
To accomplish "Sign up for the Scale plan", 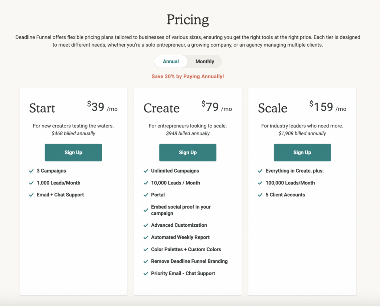I will click(302, 153).
